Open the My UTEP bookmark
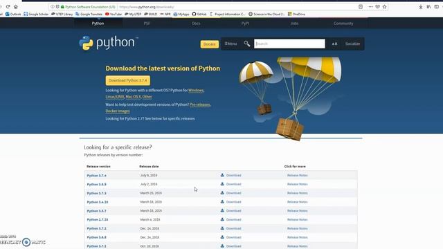The width and height of the screenshot is (443, 249). 133,14
